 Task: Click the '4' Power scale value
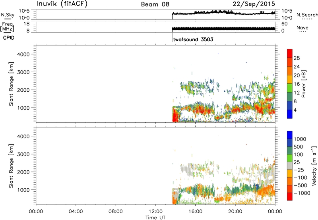click(x=295, y=110)
